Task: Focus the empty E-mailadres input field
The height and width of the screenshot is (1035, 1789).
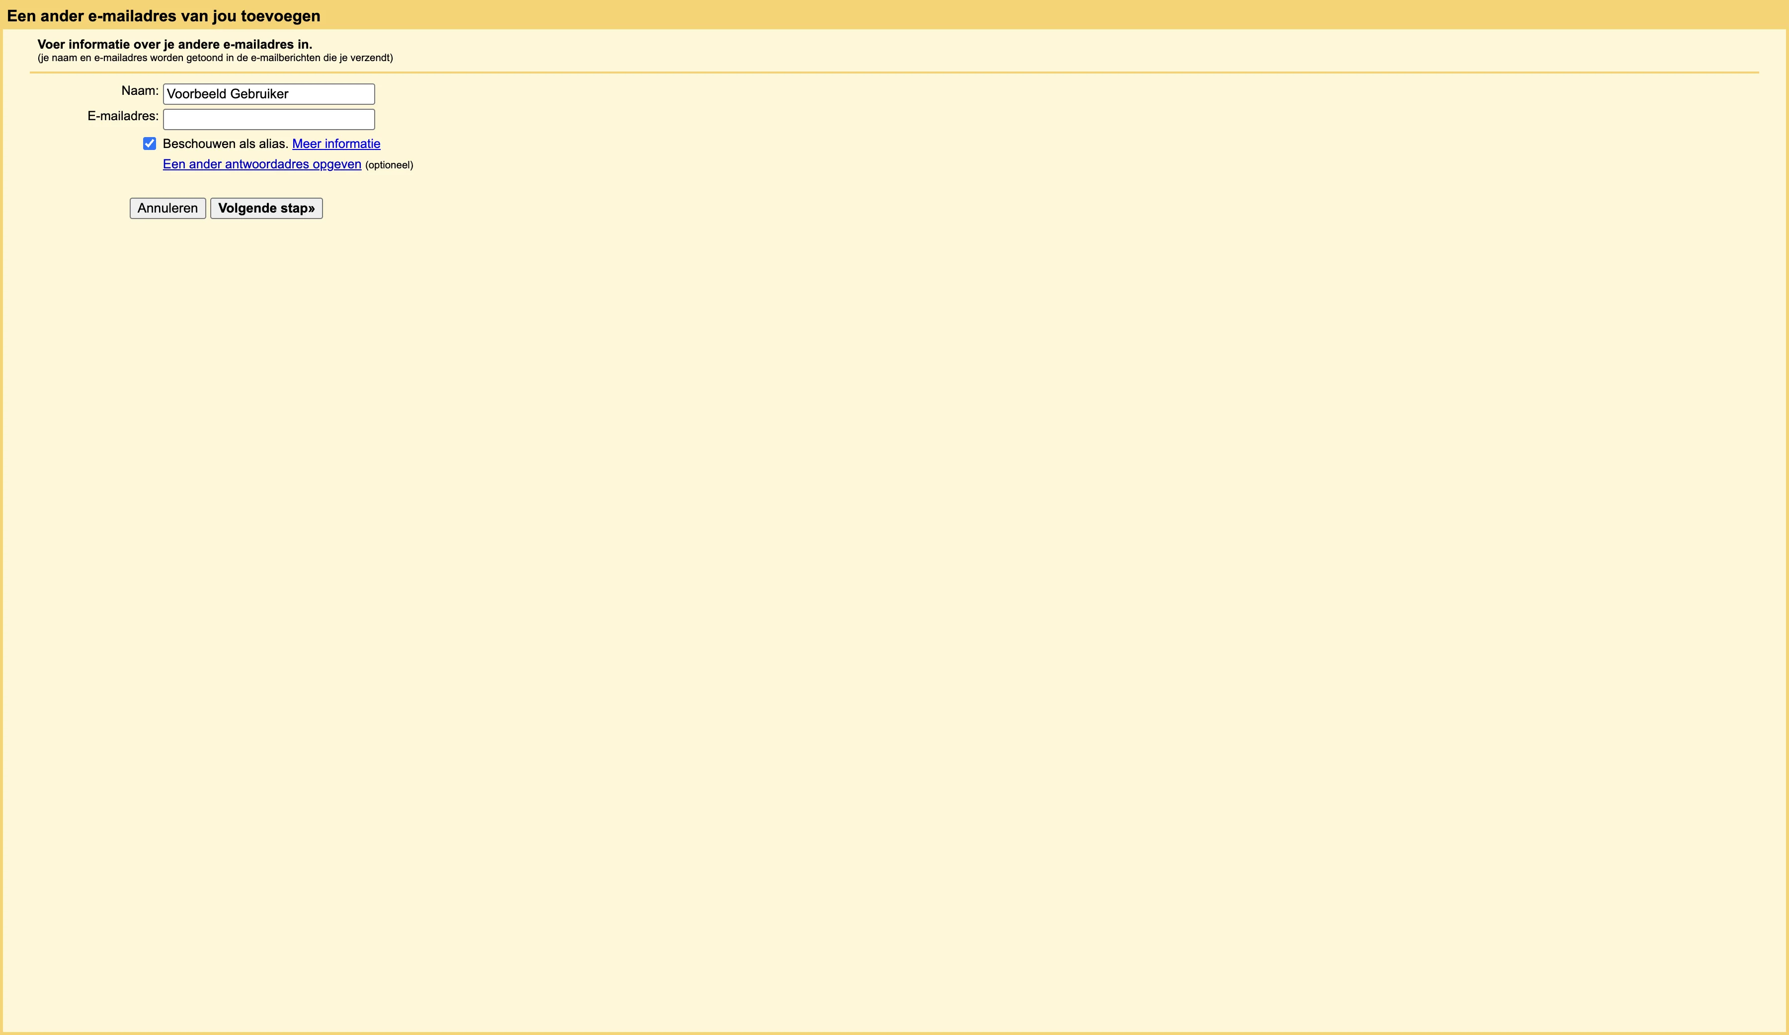Action: click(268, 119)
